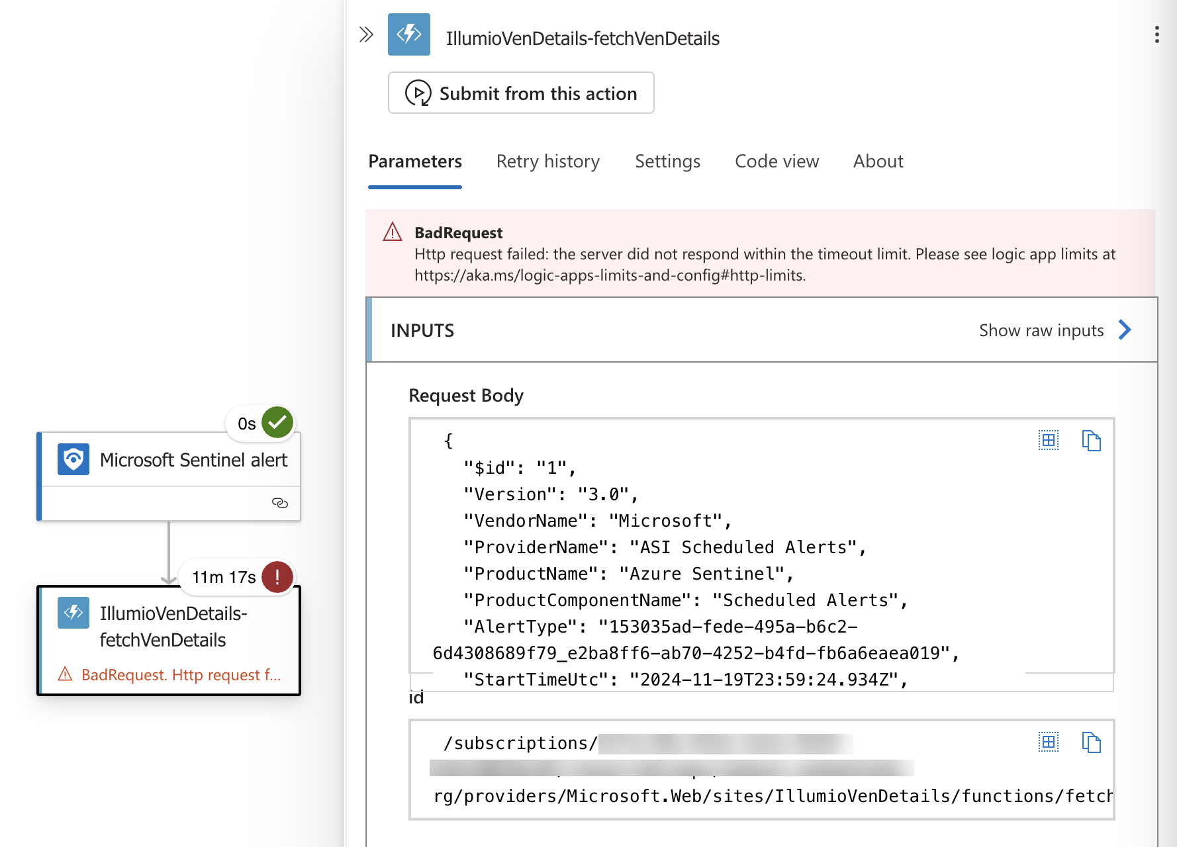Click the "StartTimeUtc" JSON line
The width and height of the screenshot is (1177, 847).
685,680
